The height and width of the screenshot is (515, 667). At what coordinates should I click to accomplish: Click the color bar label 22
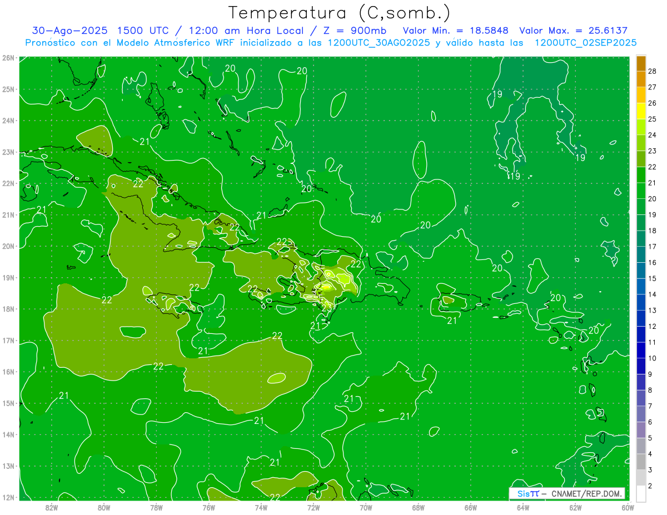click(x=653, y=167)
